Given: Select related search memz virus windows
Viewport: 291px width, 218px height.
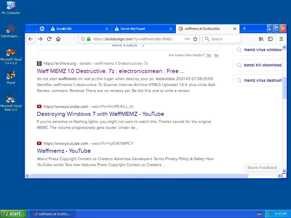Looking at the screenshot, I should (x=258, y=50).
